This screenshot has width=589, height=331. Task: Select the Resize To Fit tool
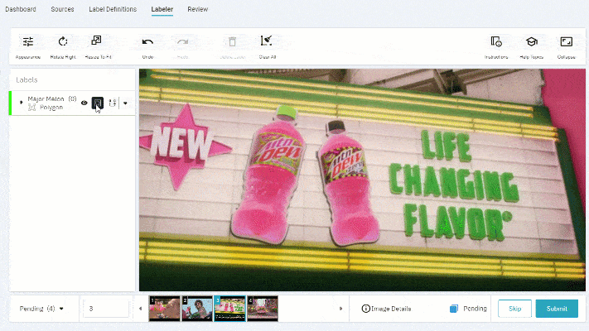coord(96,41)
